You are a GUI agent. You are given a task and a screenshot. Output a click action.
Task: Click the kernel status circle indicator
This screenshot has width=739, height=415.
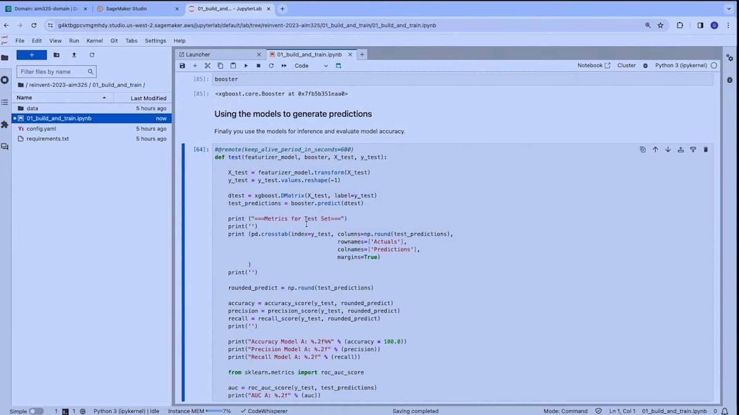point(714,65)
